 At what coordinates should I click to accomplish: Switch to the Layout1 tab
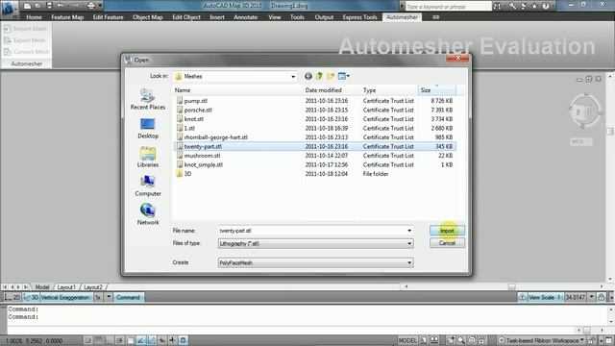click(66, 287)
